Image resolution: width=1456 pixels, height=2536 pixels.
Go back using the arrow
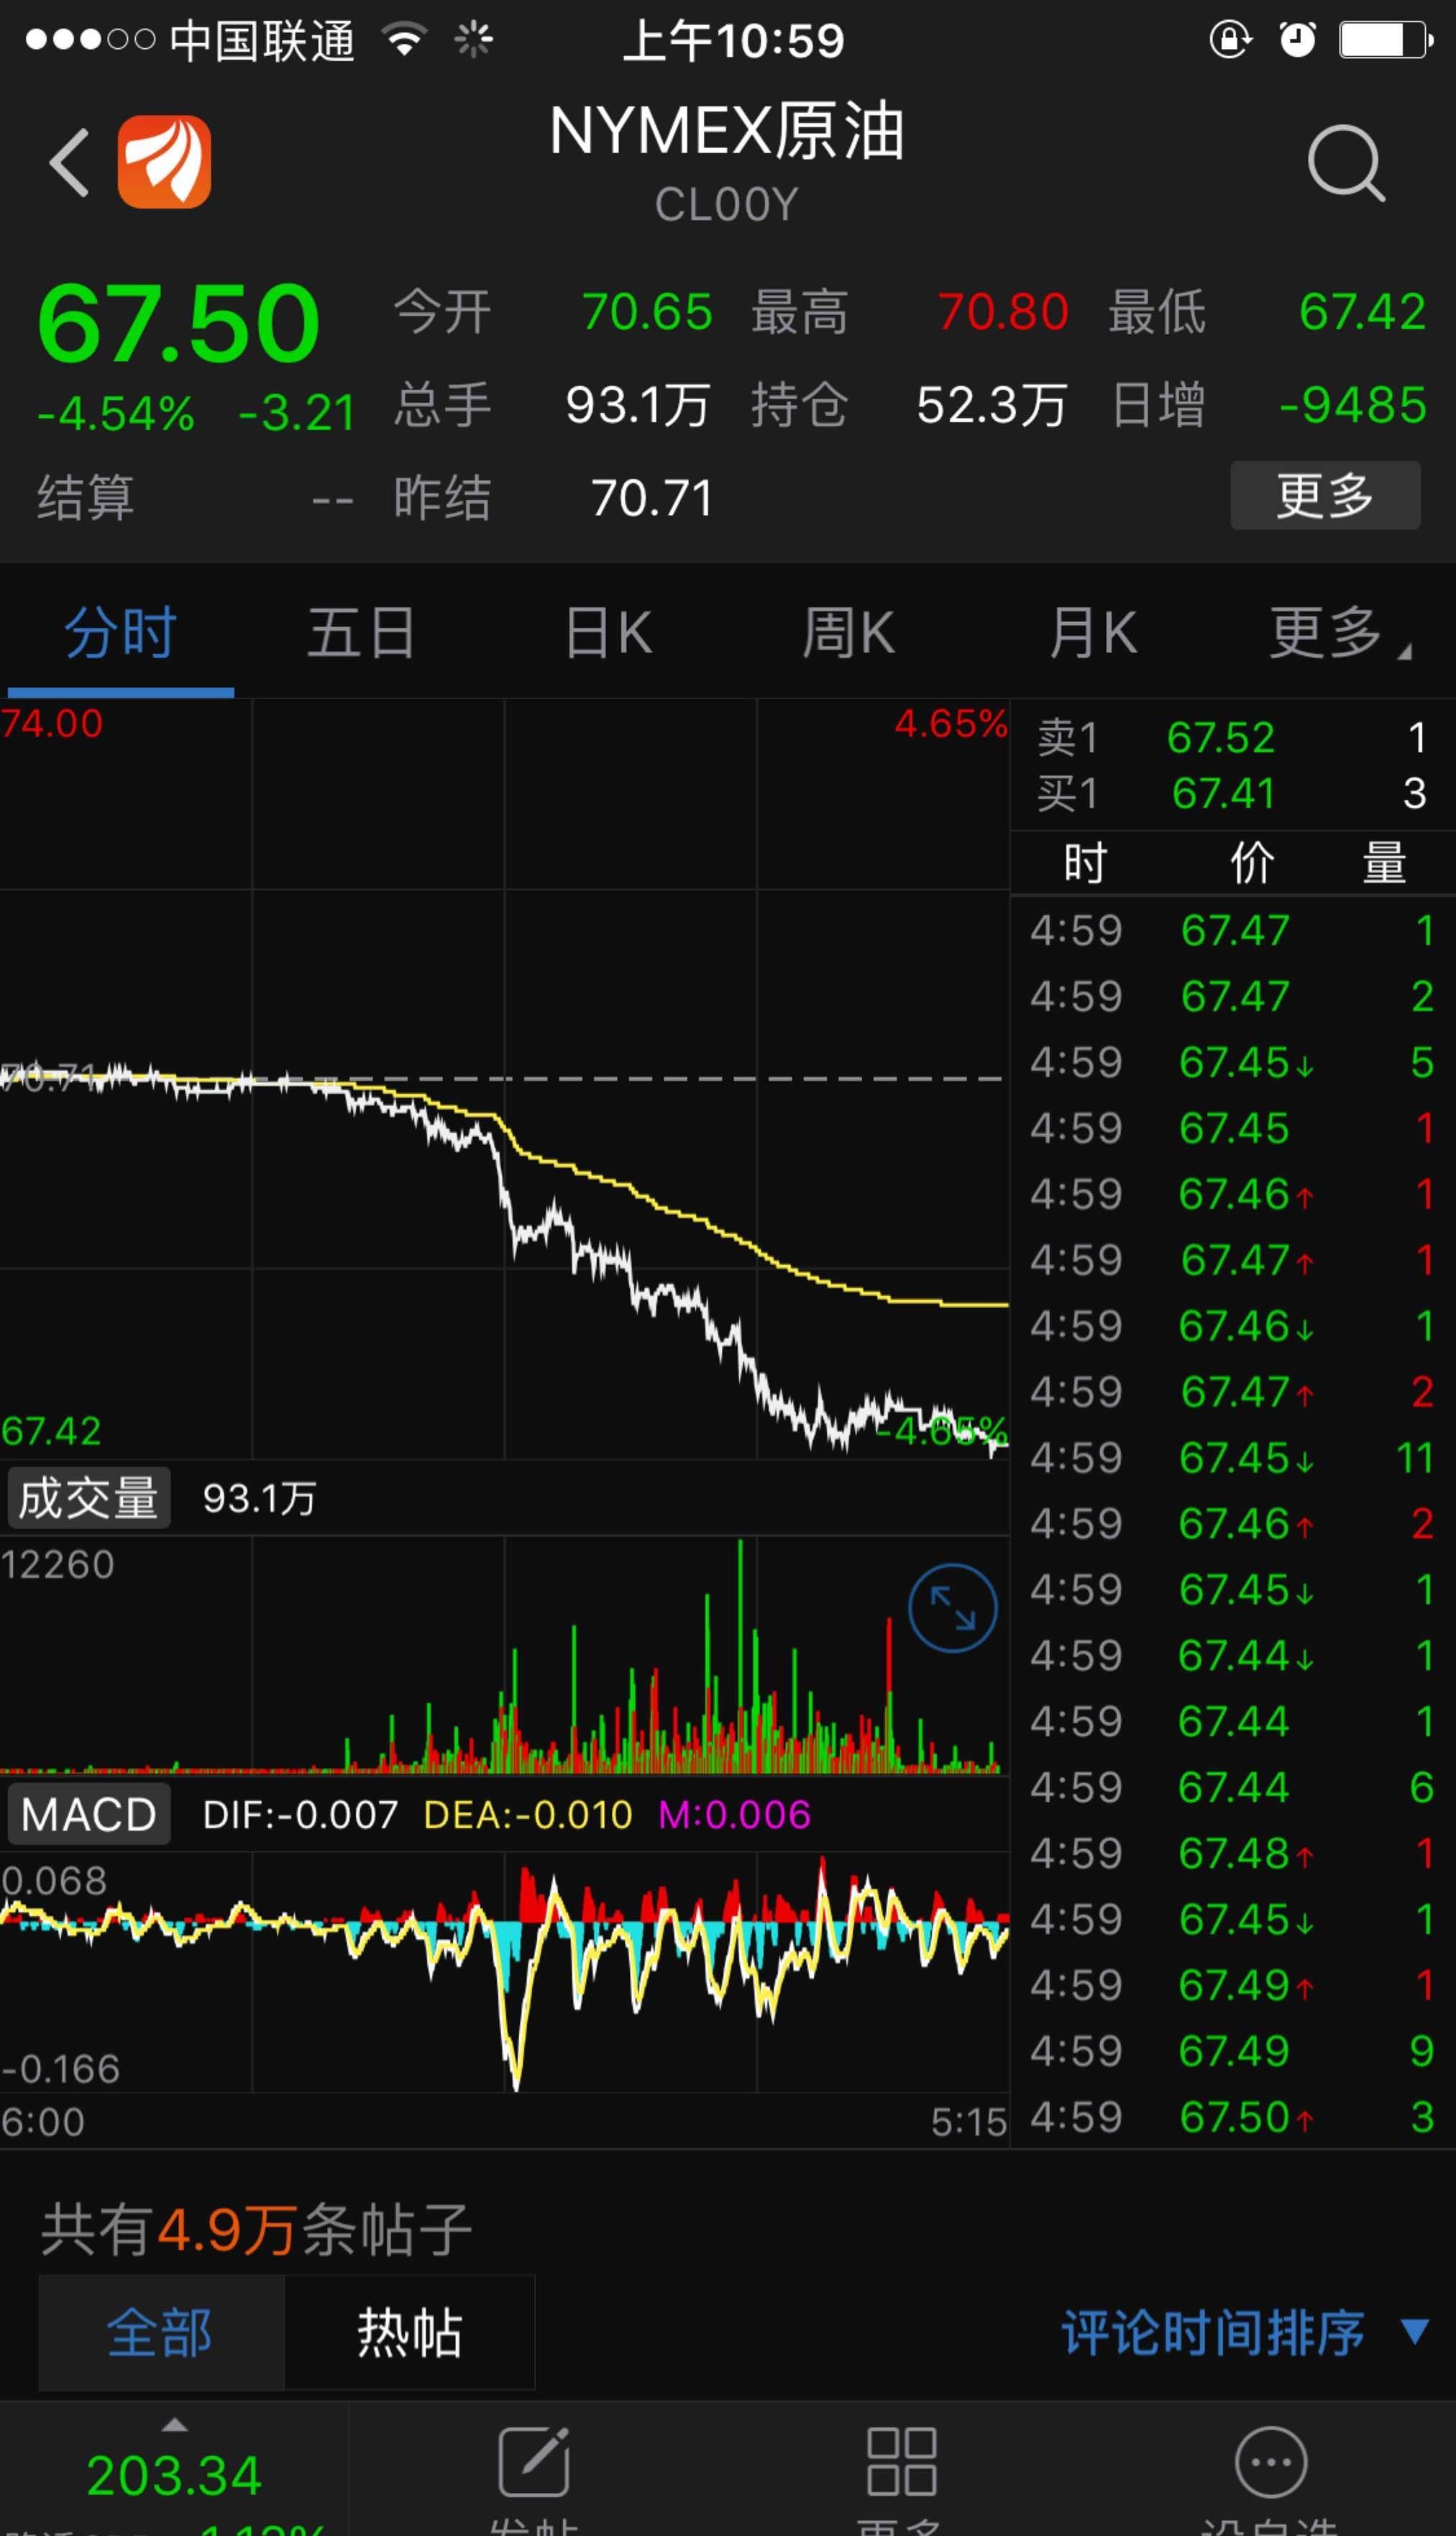click(x=70, y=162)
